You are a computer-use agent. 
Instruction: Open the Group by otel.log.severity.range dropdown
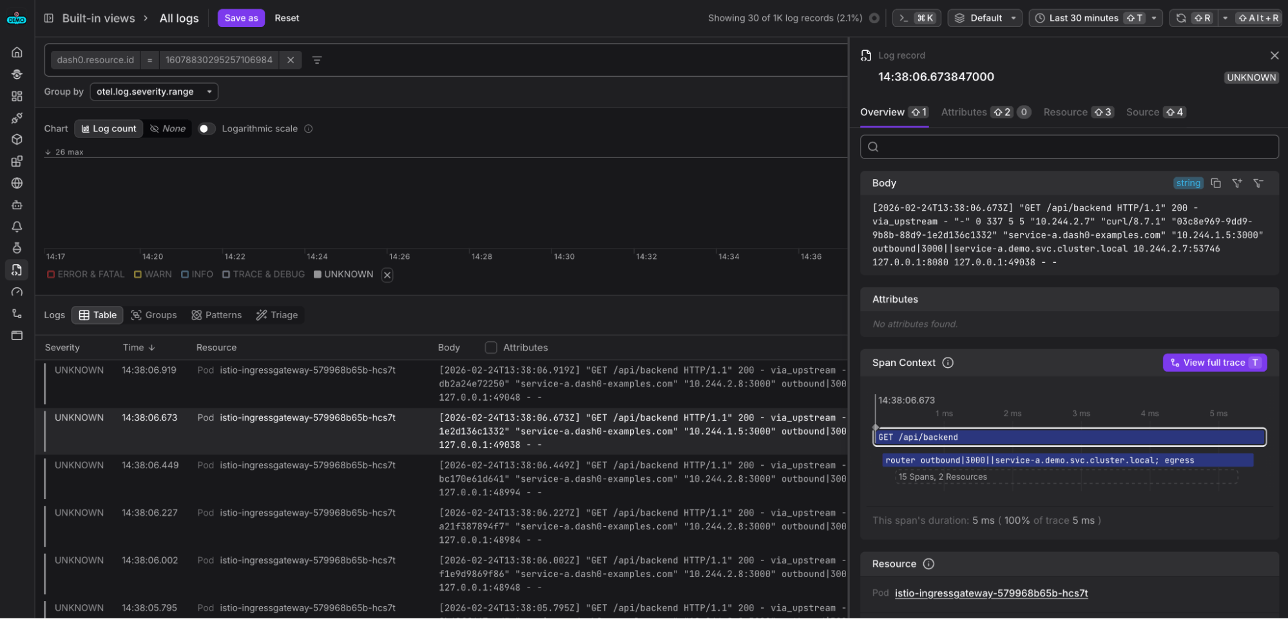click(154, 91)
